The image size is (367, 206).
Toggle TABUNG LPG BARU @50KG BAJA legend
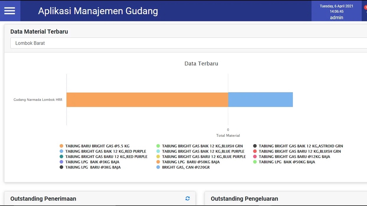(188, 162)
